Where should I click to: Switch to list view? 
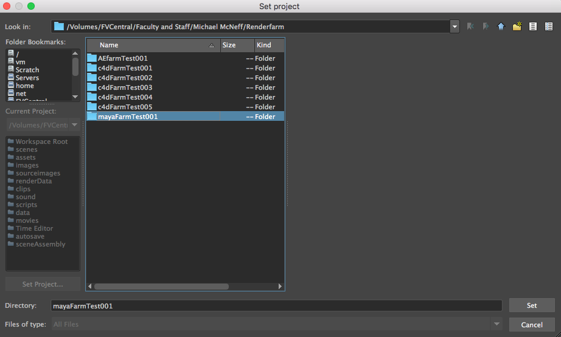(x=533, y=27)
